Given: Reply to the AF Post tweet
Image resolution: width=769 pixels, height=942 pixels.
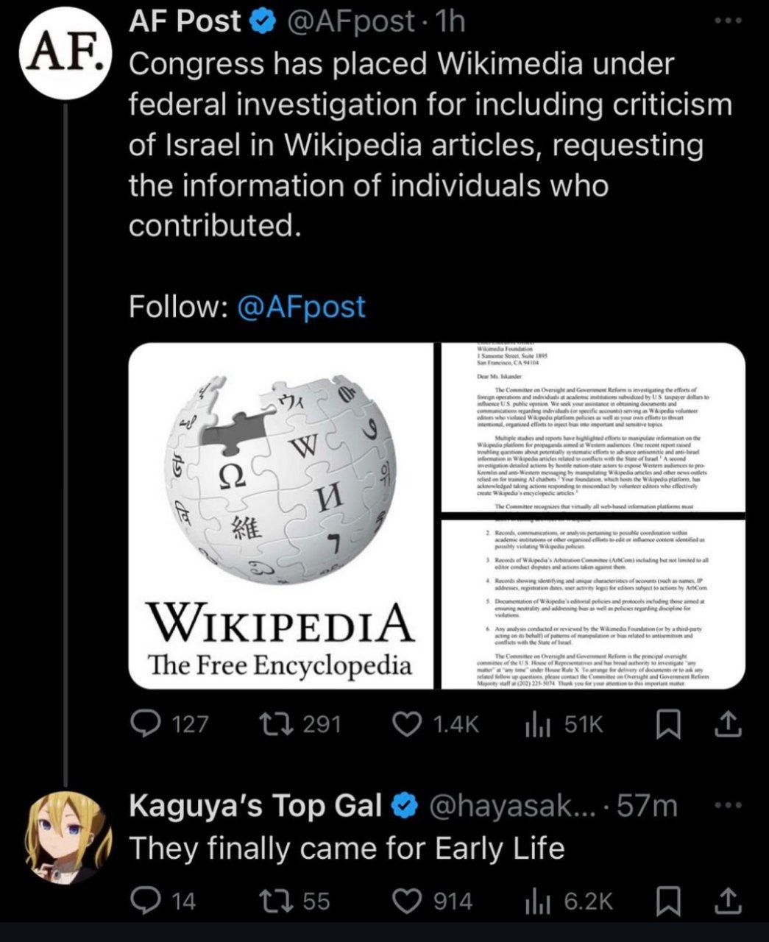Looking at the screenshot, I should [x=169, y=725].
